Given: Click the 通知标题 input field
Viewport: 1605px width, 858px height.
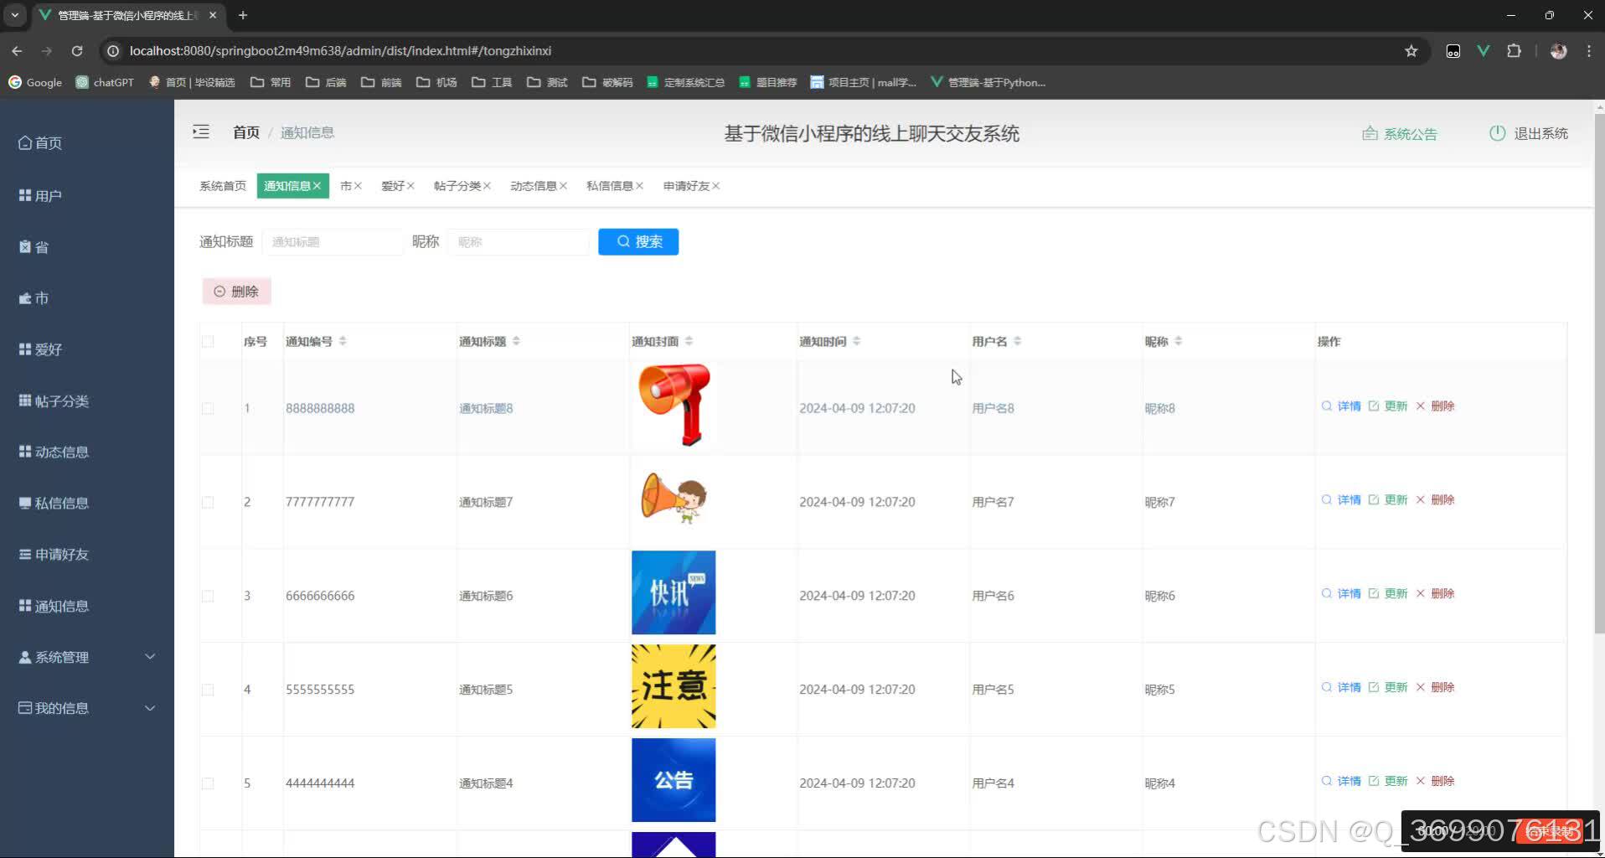Looking at the screenshot, I should [x=332, y=241].
